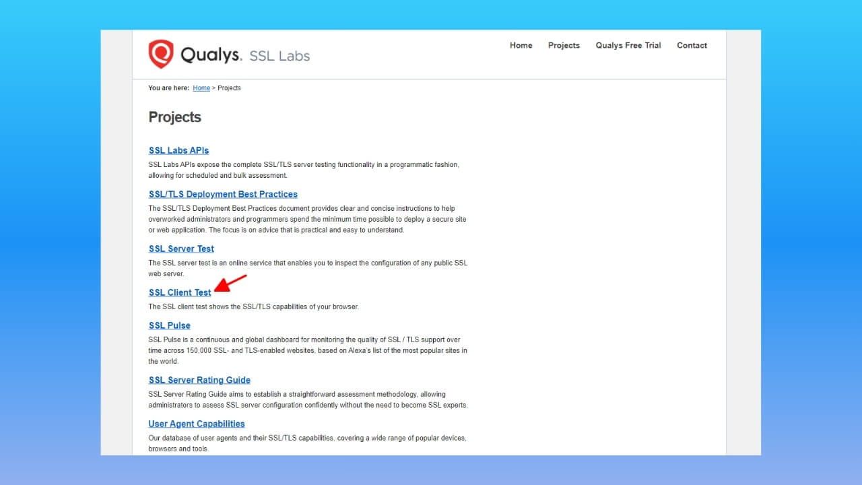Open the SSL Client Test link
The height and width of the screenshot is (485, 862).
coord(180,292)
